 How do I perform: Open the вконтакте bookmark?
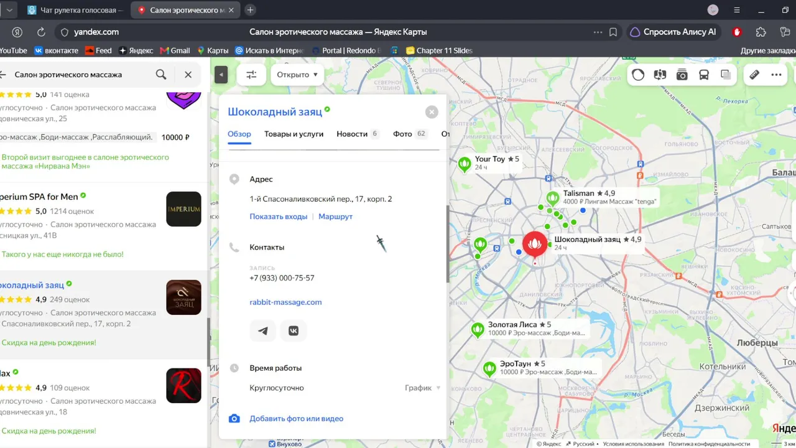point(56,50)
